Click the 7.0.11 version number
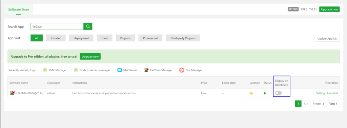 click(x=313, y=9)
